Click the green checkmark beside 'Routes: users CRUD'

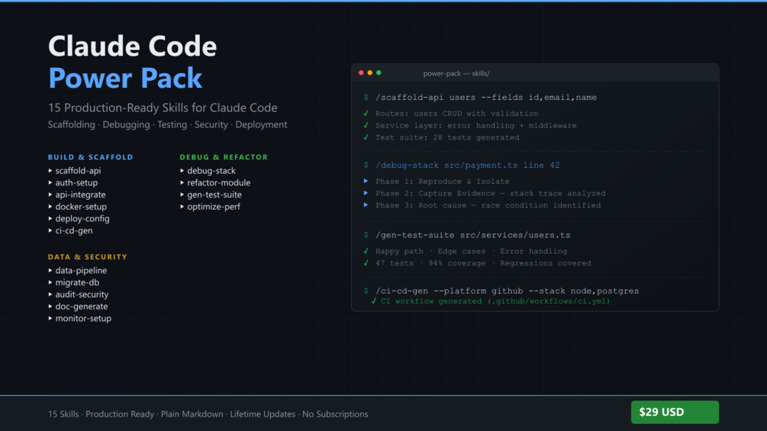tap(366, 114)
